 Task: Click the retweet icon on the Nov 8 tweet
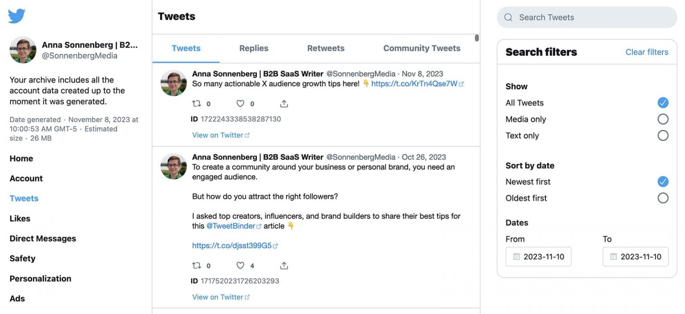point(196,103)
